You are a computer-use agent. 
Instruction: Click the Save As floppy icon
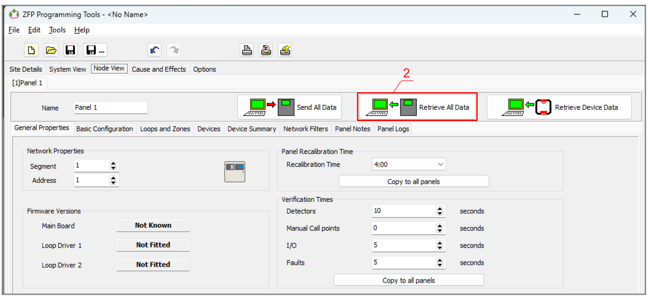coord(94,50)
